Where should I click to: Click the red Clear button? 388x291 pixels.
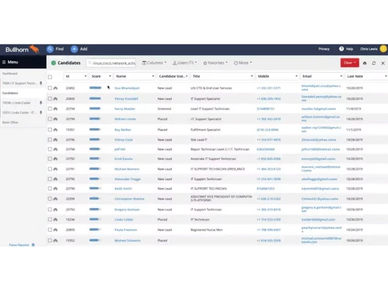[350, 63]
